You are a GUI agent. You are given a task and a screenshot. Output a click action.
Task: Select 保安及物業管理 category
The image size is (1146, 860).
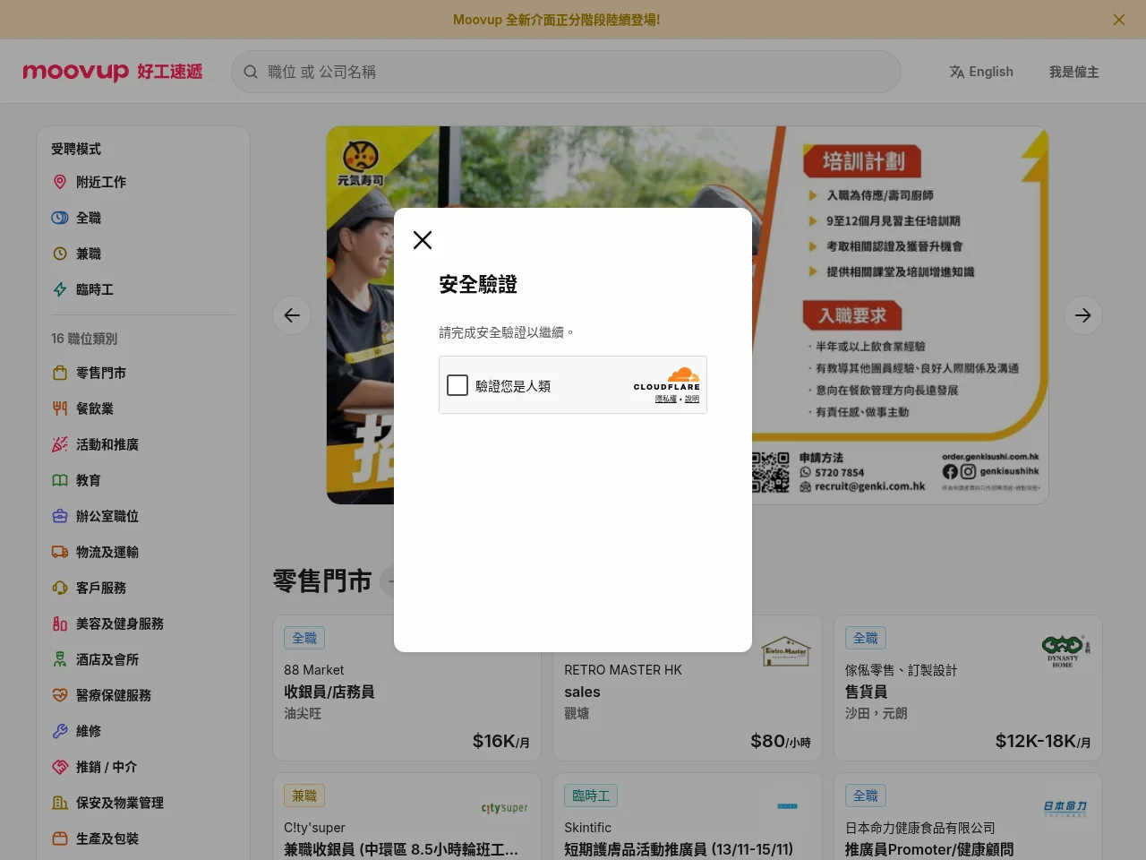143,803
